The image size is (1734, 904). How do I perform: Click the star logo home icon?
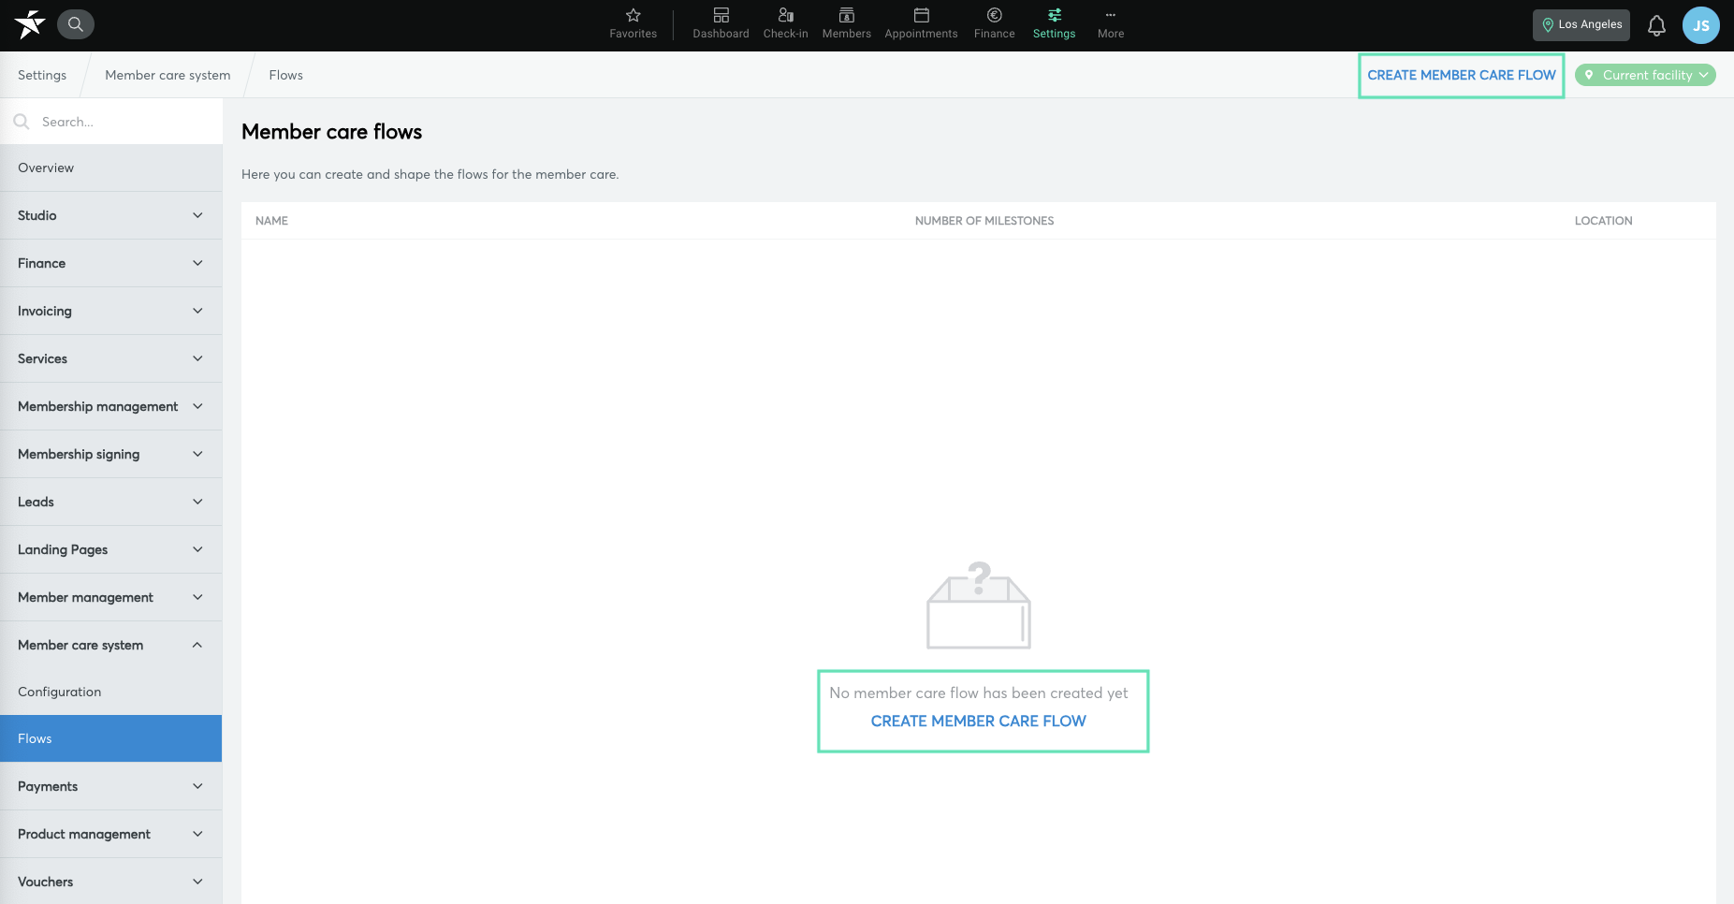coord(29,24)
